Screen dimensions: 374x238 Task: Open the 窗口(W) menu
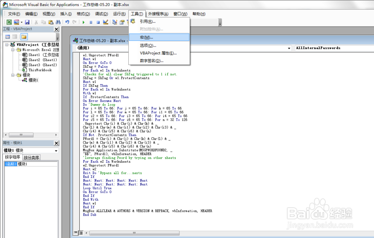click(180, 14)
